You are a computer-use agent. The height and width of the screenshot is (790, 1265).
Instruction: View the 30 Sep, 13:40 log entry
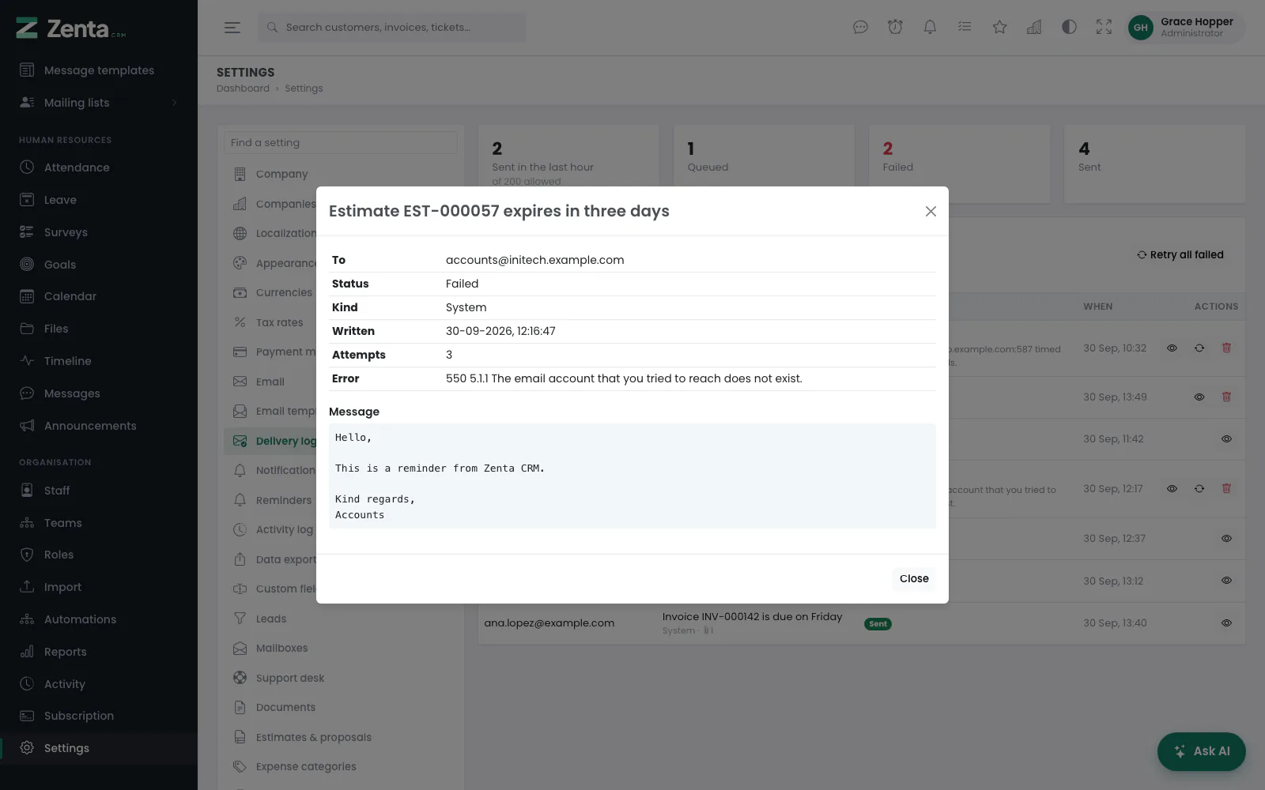(x=1226, y=623)
